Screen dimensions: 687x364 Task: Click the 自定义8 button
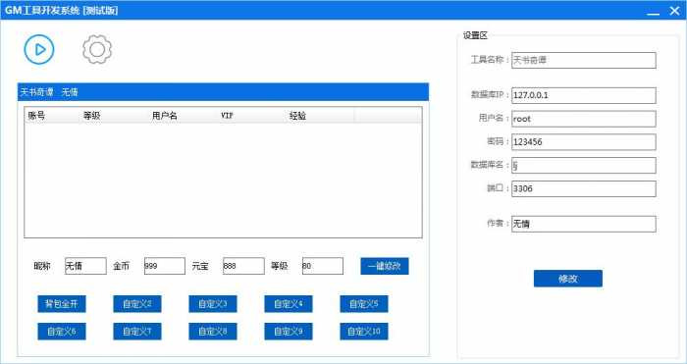213,332
